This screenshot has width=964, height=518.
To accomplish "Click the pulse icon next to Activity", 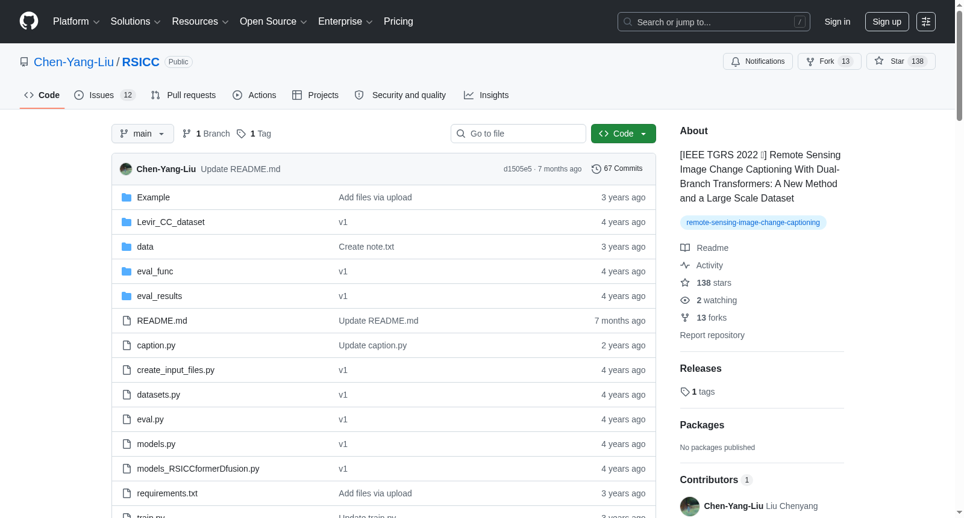I will (685, 265).
